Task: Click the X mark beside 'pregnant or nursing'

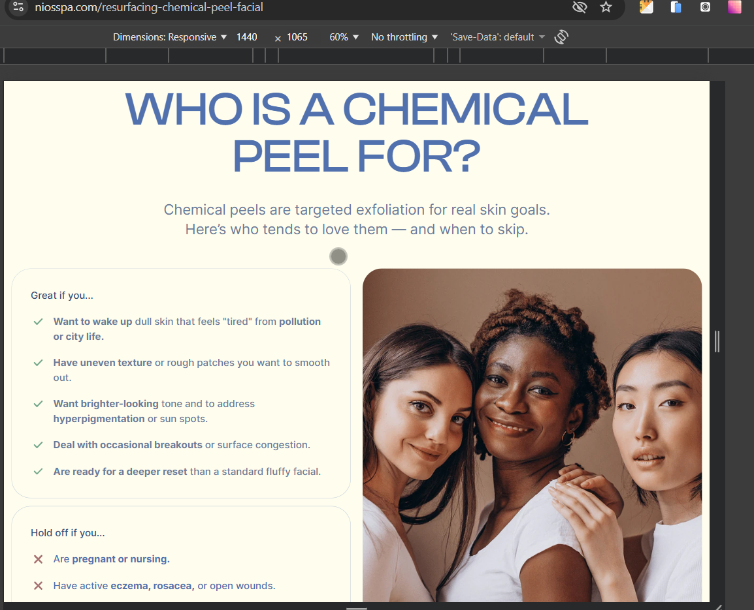Action: (x=38, y=559)
